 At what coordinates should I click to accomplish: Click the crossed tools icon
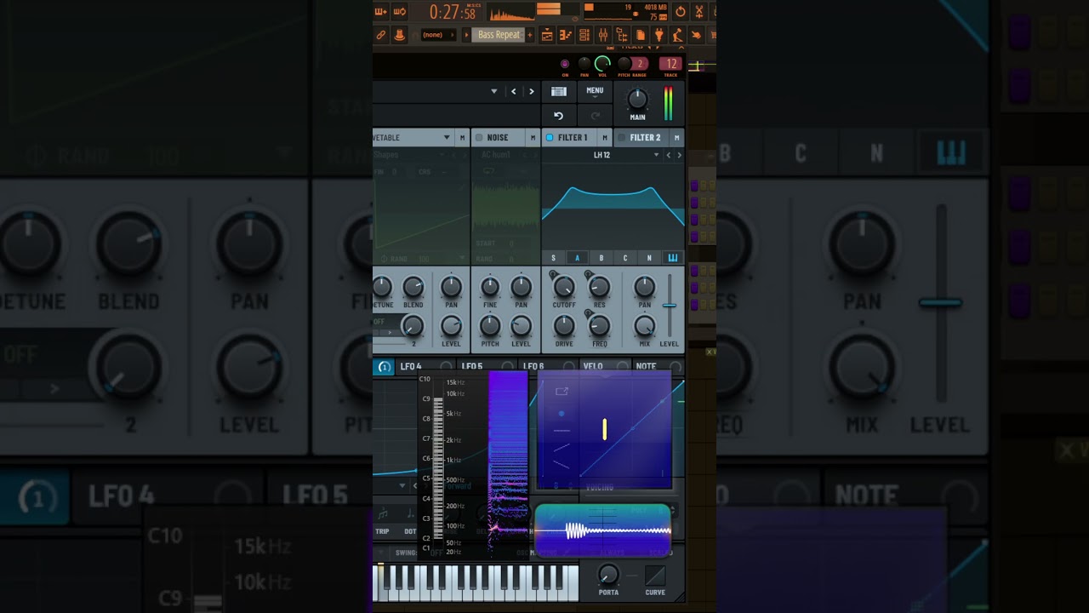click(699, 12)
